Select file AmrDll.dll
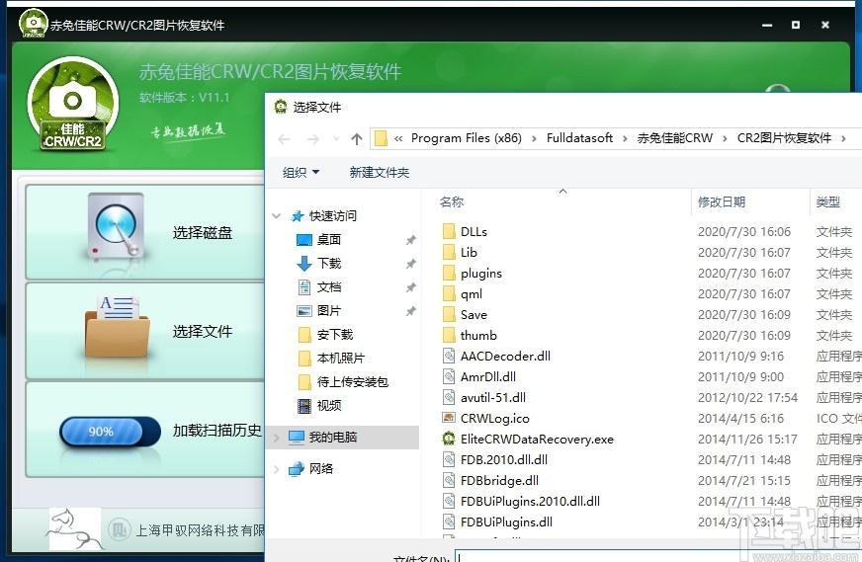 pyautogui.click(x=488, y=377)
